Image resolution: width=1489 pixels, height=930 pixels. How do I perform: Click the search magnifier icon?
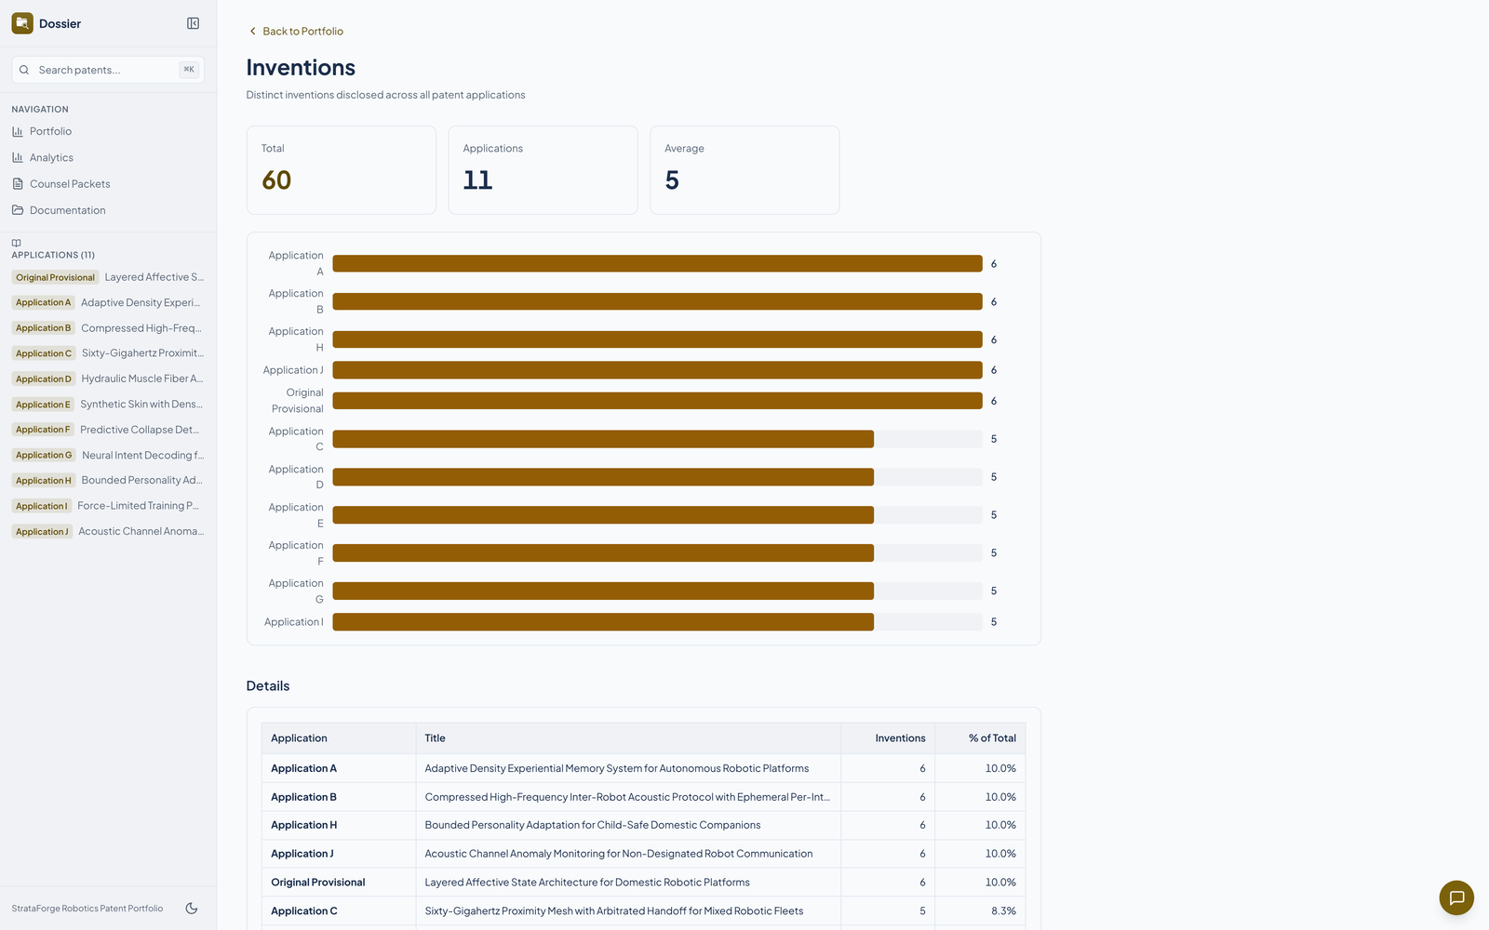point(24,70)
